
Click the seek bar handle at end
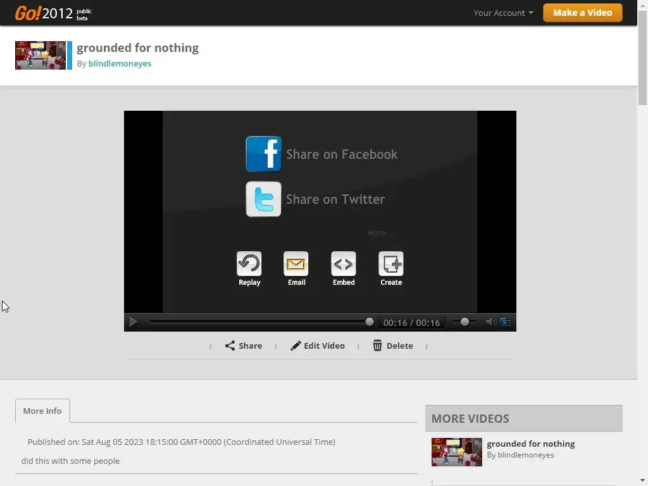point(370,322)
